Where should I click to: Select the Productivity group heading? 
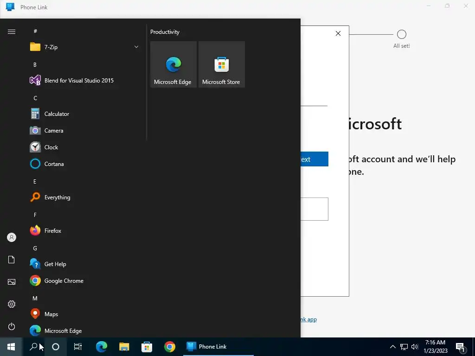coord(165,32)
